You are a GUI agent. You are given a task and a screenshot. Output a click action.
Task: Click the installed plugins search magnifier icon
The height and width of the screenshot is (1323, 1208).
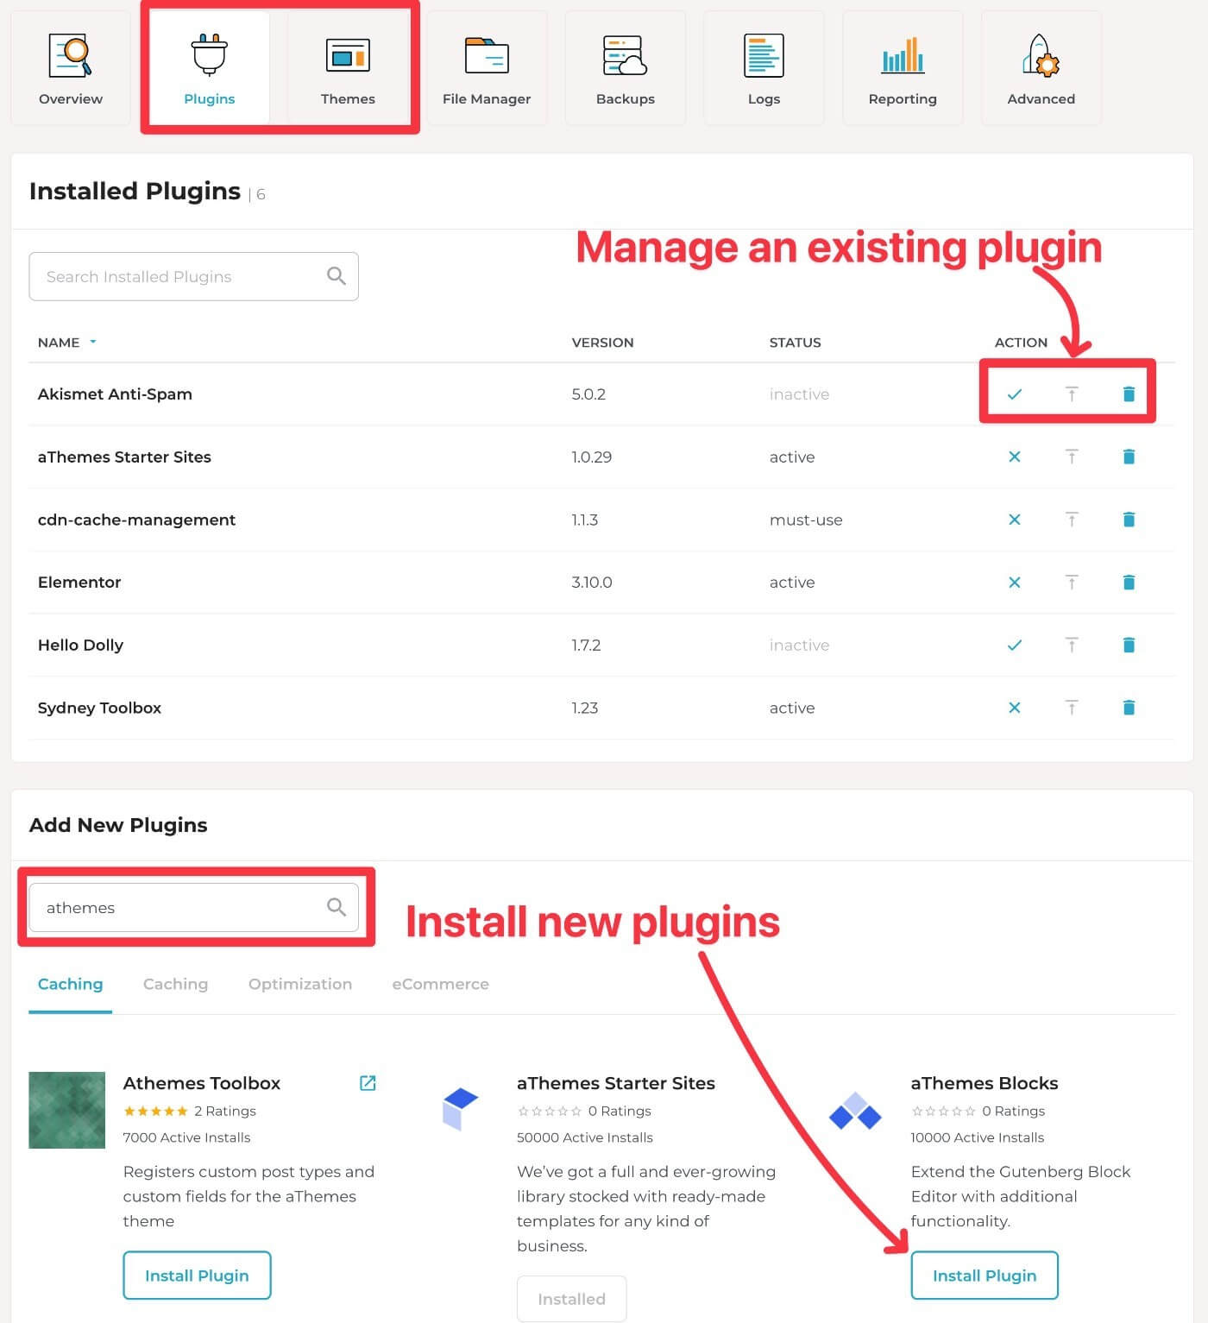[337, 276]
